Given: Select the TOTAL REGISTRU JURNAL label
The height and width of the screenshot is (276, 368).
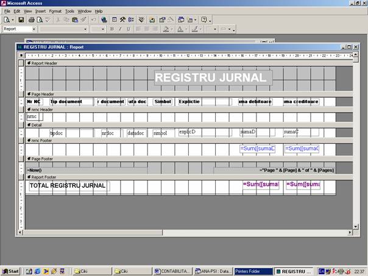Looking at the screenshot, I should [69, 186].
